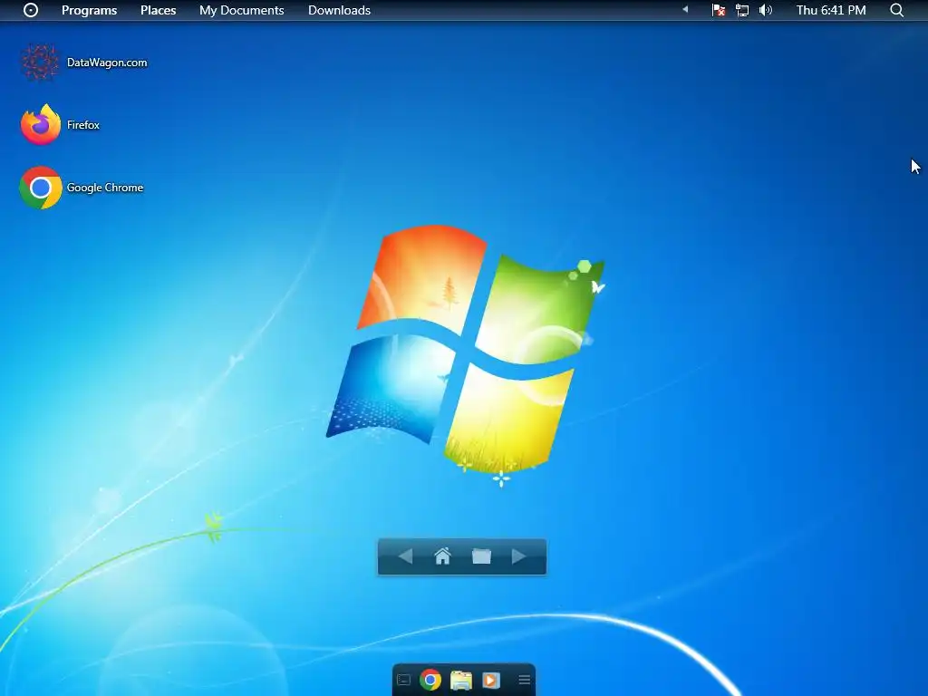The image size is (928, 696).
Task: Click the Thu 6:41 PM clock
Action: pos(831,10)
